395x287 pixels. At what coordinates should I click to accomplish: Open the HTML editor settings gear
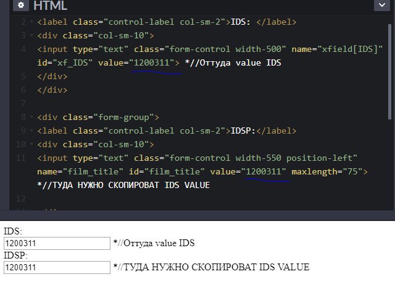click(21, 5)
